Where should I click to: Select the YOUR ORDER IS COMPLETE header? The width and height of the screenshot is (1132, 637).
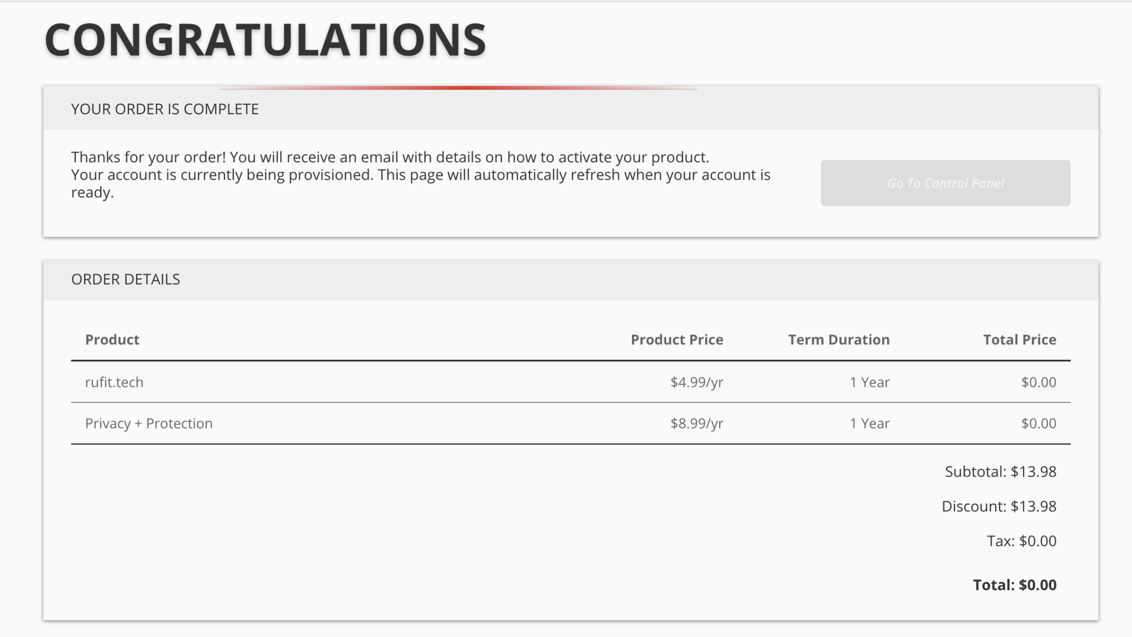pyautogui.click(x=165, y=109)
